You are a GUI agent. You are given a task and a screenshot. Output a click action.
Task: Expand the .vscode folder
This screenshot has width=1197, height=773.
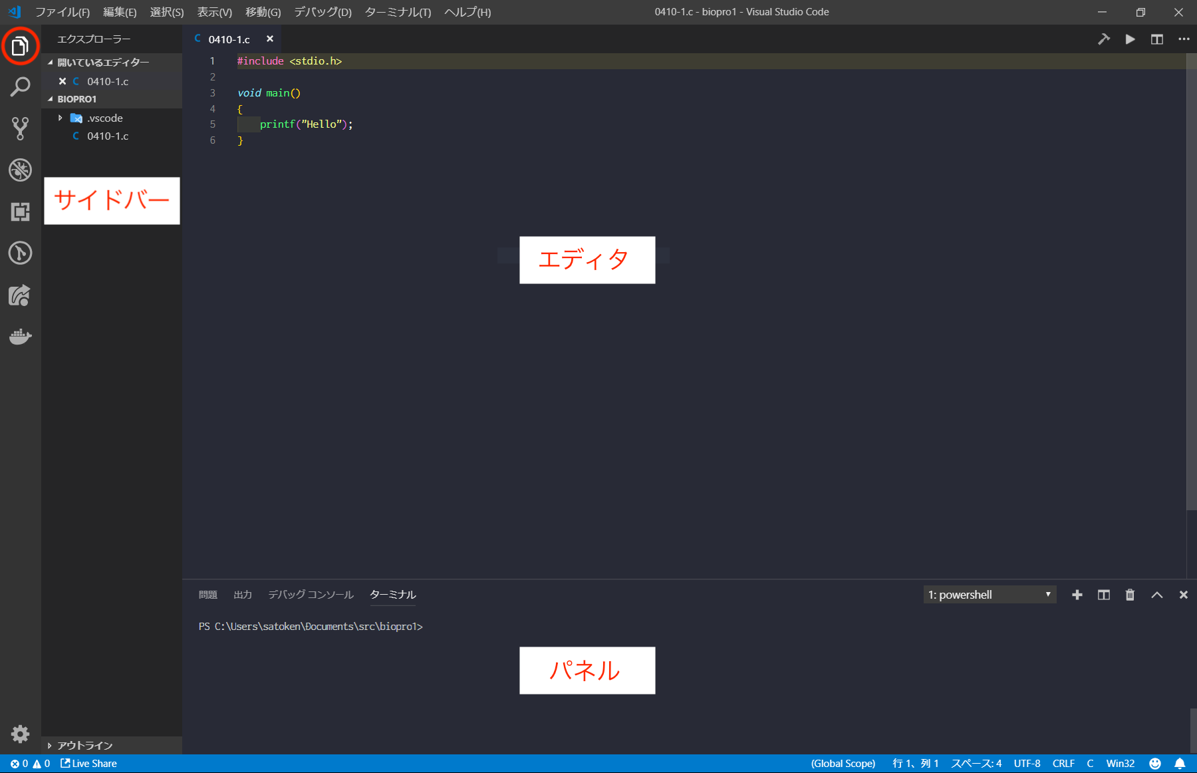(112, 118)
